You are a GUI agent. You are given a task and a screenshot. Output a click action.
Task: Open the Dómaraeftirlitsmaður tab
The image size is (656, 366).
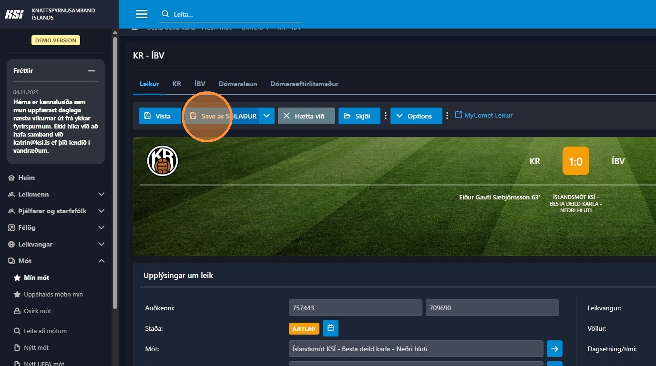(305, 84)
